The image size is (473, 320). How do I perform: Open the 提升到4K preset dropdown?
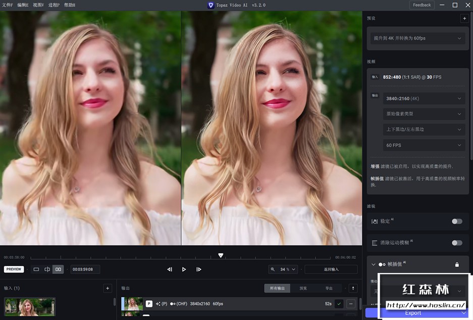417,38
